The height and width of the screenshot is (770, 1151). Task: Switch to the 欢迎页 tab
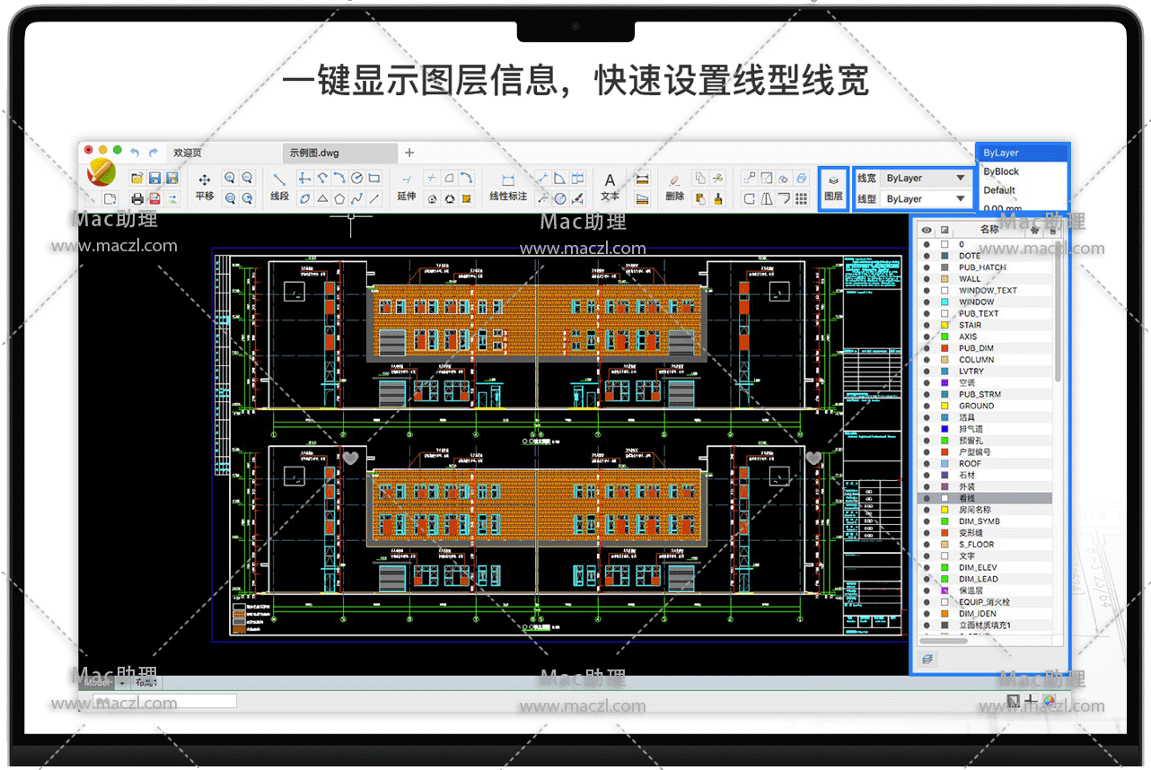click(x=188, y=153)
